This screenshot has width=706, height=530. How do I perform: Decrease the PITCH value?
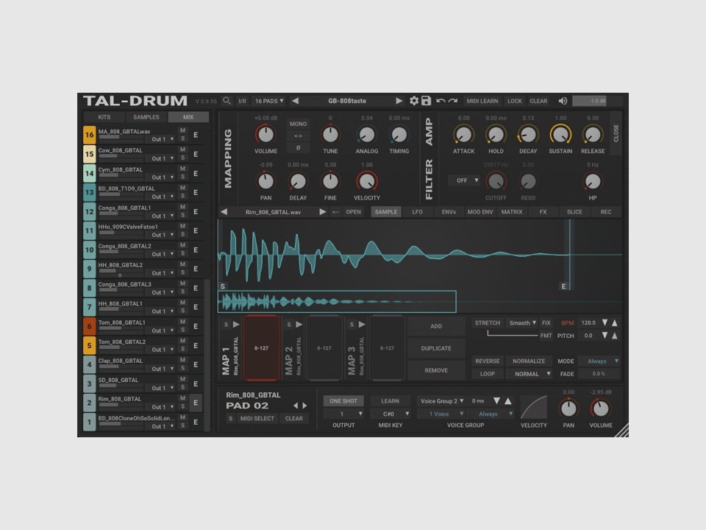pyautogui.click(x=605, y=336)
